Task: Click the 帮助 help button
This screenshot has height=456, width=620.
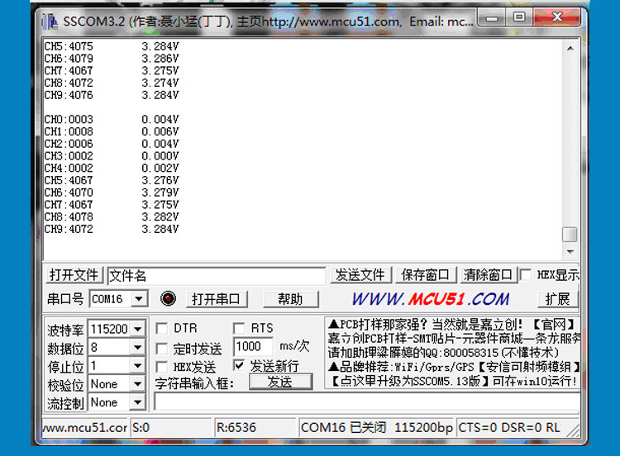Action: click(x=290, y=299)
